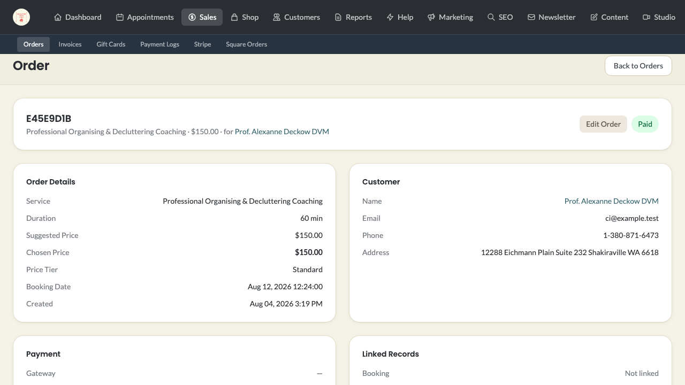Click the Price Tier value Standard
This screenshot has width=685, height=385.
(308, 269)
